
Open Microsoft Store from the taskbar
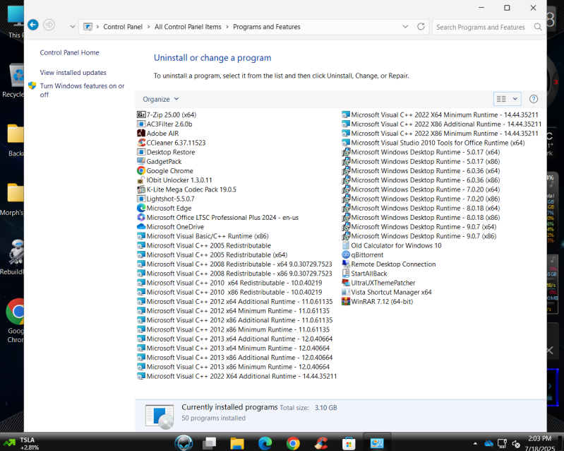349,443
